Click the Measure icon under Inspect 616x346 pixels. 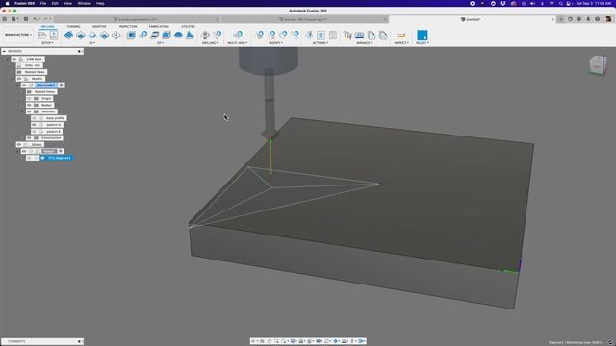pos(401,35)
